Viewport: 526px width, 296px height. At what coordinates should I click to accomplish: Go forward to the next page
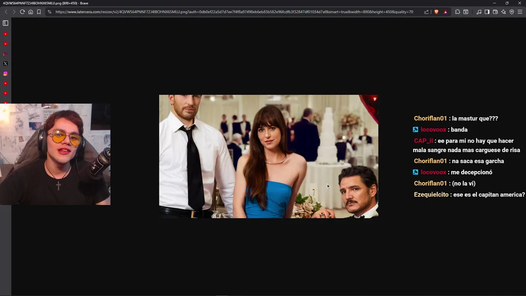[14, 12]
